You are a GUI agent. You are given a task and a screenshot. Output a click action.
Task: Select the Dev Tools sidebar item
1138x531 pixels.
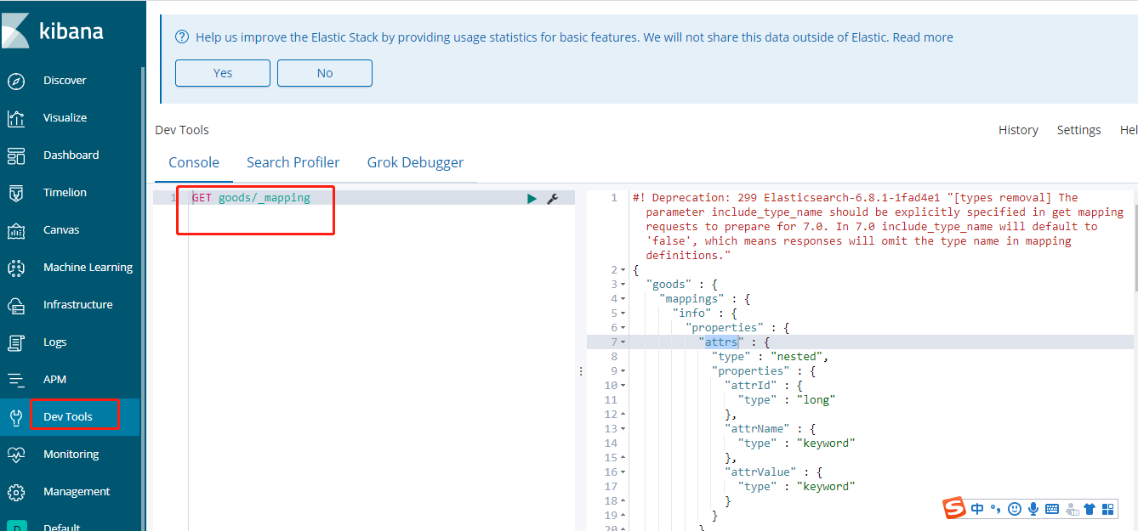point(70,417)
